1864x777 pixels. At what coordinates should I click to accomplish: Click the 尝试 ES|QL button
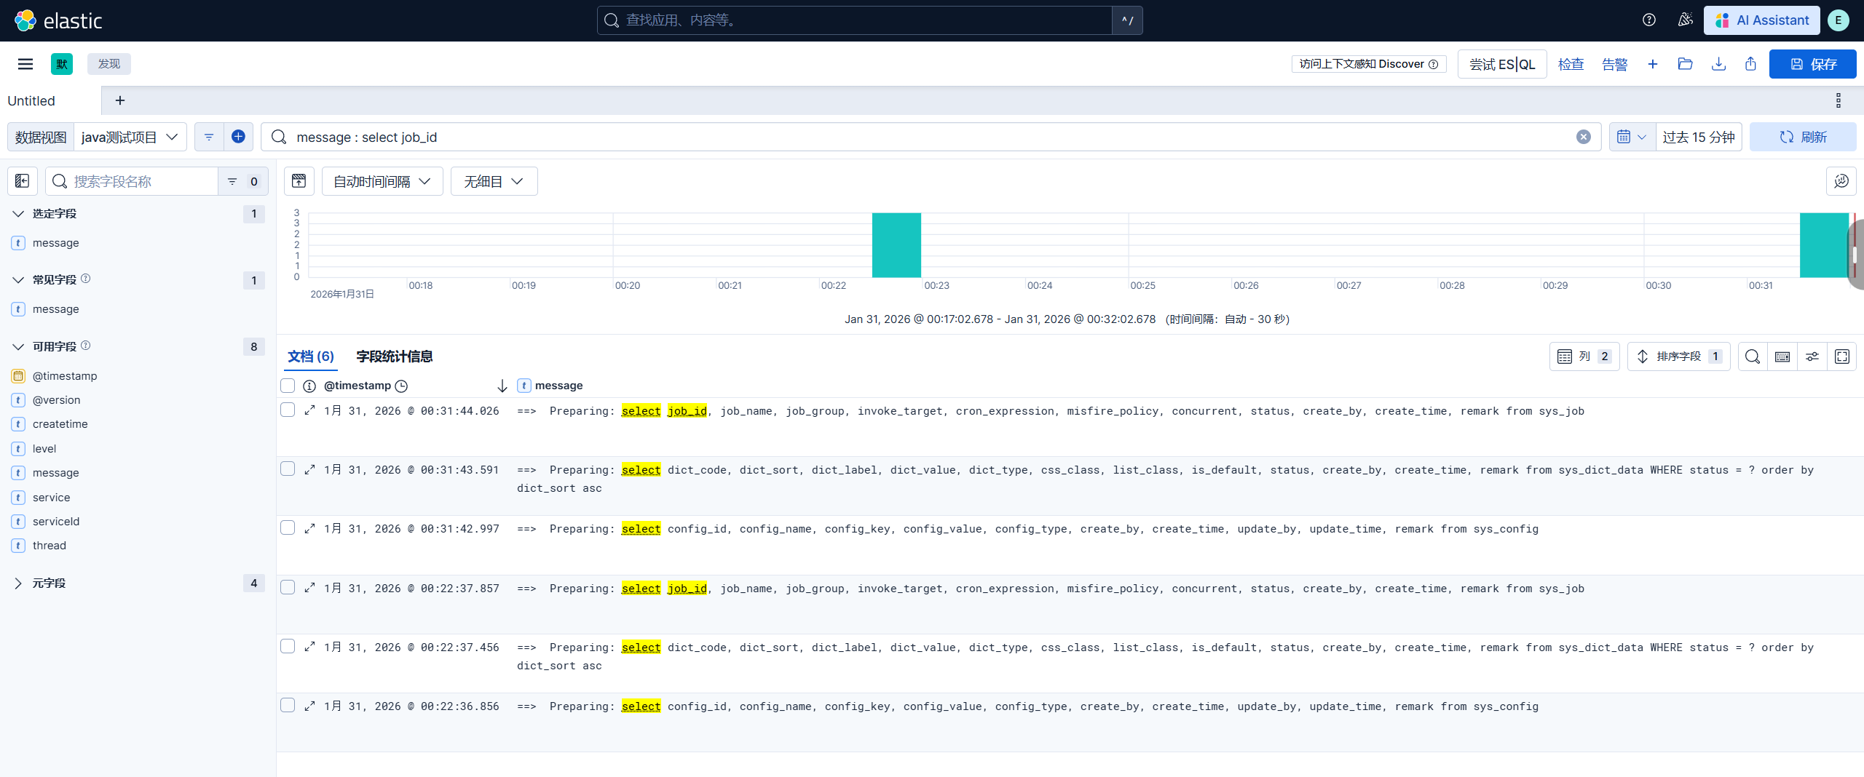point(1502,64)
